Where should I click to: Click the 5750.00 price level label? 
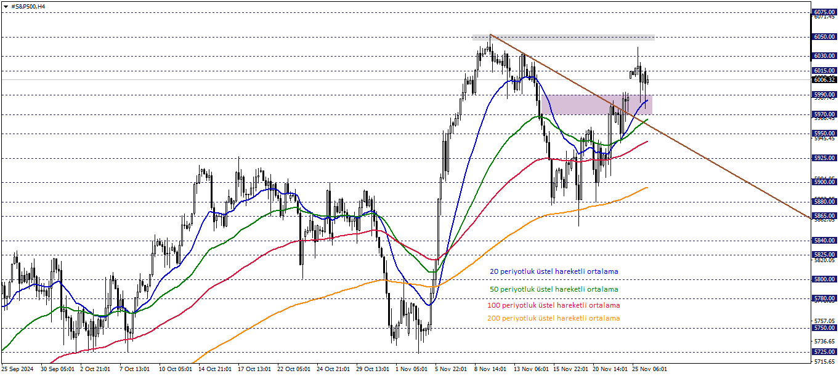(824, 328)
